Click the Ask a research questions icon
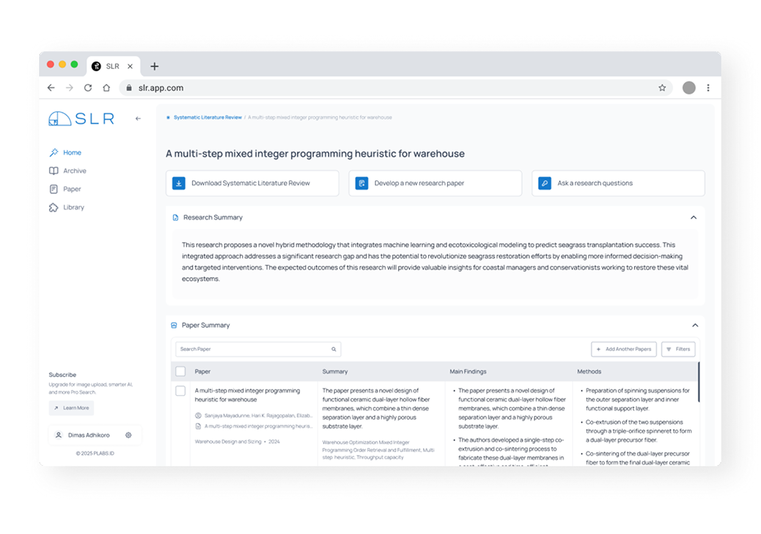 pyautogui.click(x=545, y=183)
